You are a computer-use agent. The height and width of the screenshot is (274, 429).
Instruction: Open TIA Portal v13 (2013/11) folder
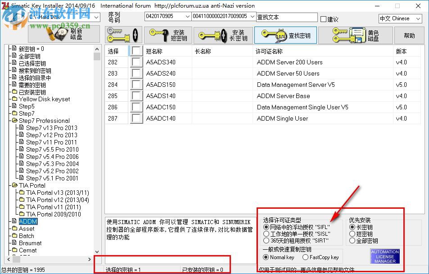(58, 193)
